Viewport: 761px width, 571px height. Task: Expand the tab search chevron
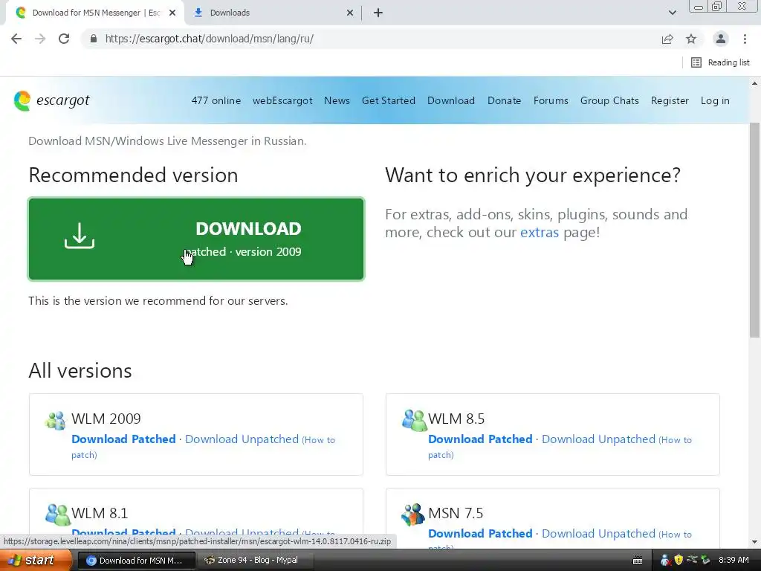672,13
